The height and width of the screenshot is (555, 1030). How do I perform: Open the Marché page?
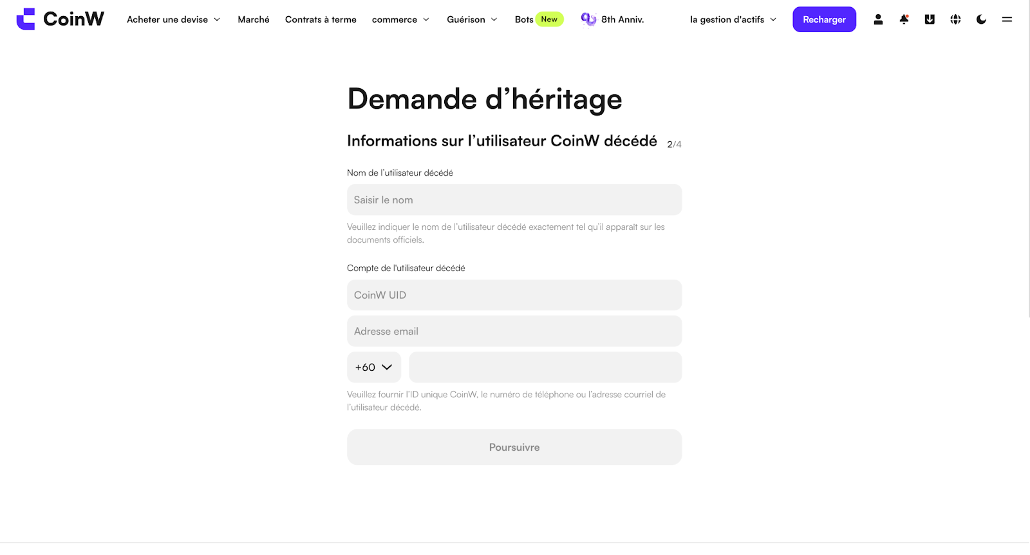coord(254,19)
